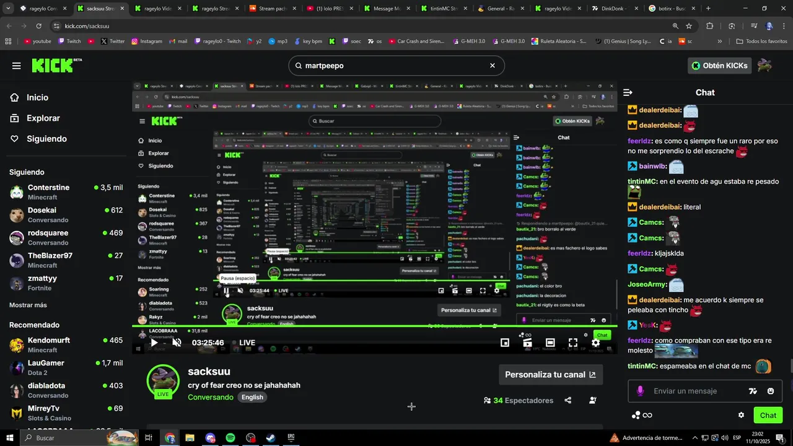The width and height of the screenshot is (793, 446).
Task: Switch to the Stream pach browser tab
Action: 272,9
